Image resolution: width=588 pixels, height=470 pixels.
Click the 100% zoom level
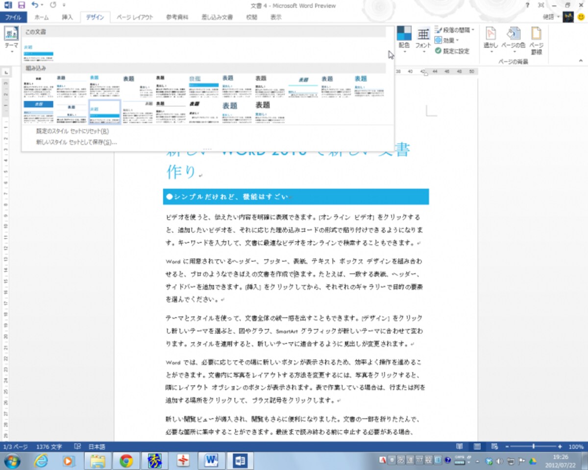pos(576,446)
